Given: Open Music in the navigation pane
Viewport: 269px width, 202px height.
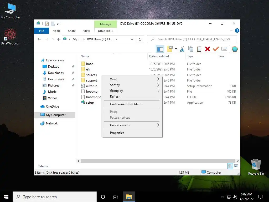Looking at the screenshot, I should coord(52,92).
